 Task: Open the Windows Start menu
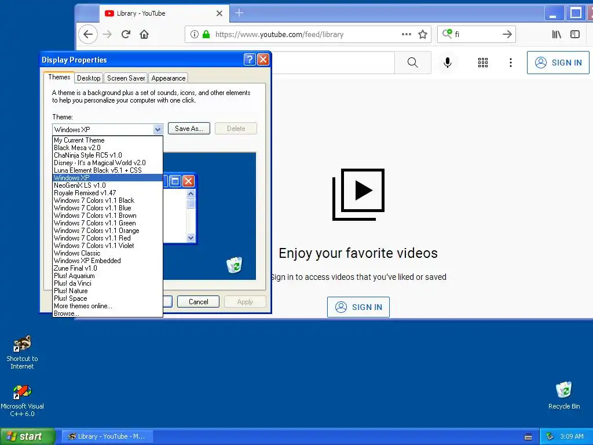click(27, 436)
